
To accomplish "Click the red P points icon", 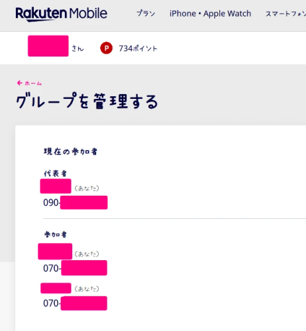I will pos(106,48).
